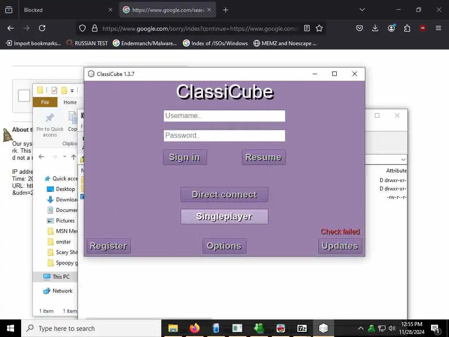Toggle reader view icon in address bar
Image resolution: width=449 pixels, height=337 pixels.
[x=306, y=28]
